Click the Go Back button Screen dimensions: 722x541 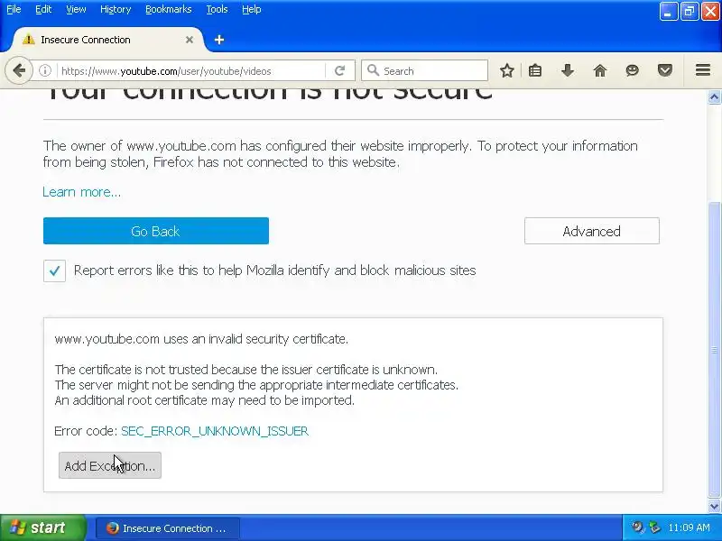(155, 231)
